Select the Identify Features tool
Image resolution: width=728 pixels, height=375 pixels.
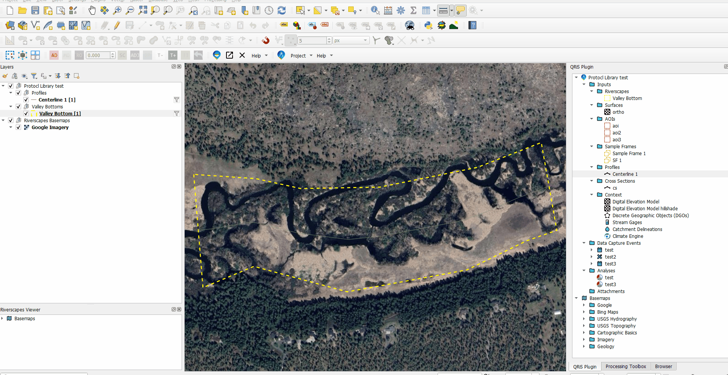point(375,11)
